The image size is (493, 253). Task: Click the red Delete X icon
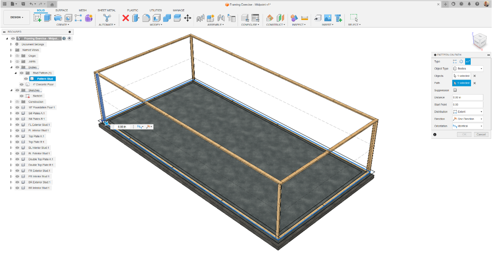[126, 17]
